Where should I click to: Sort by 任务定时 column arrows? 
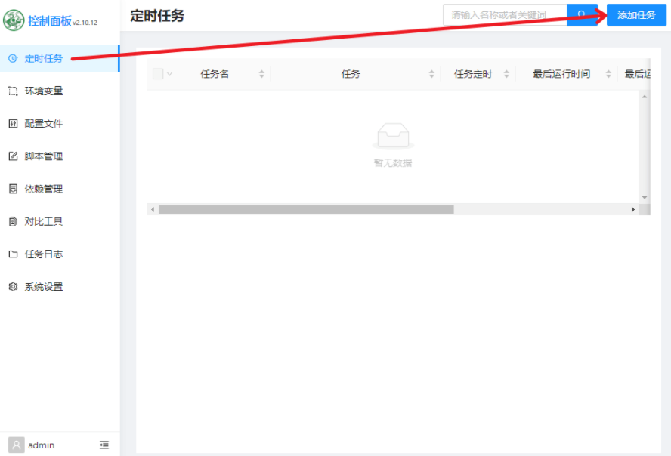point(506,74)
